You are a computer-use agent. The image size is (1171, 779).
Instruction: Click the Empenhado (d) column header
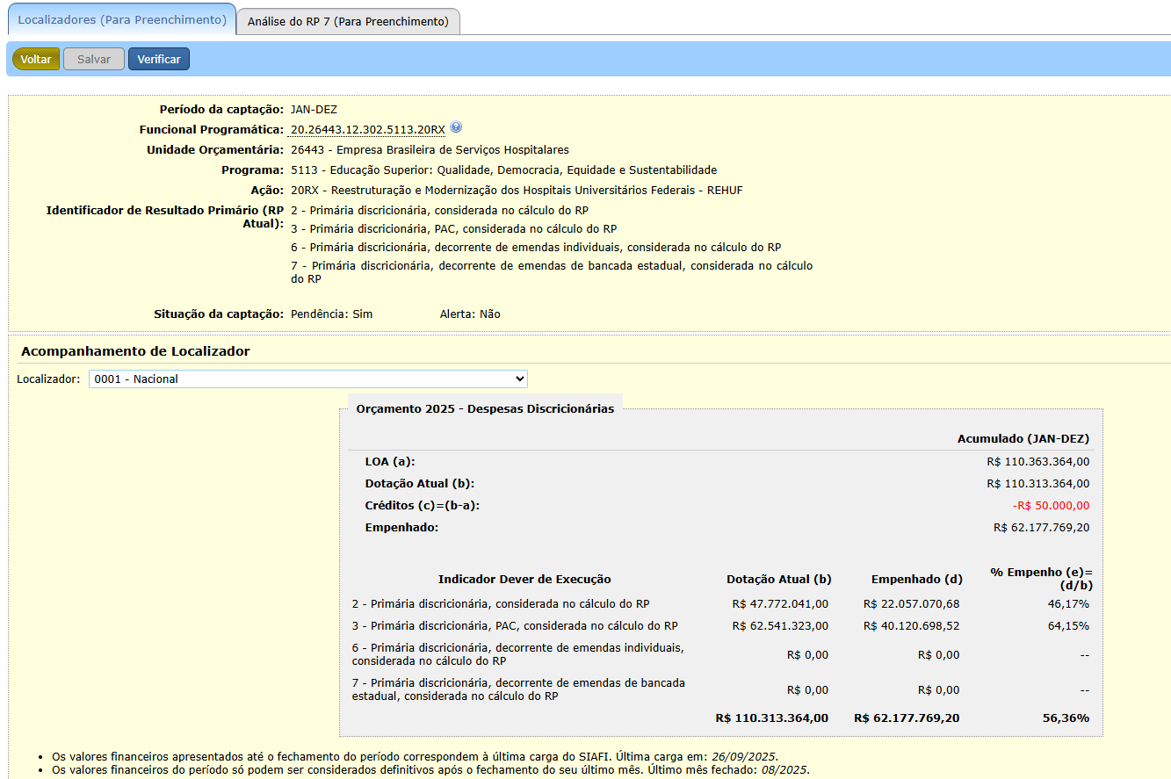pos(916,579)
